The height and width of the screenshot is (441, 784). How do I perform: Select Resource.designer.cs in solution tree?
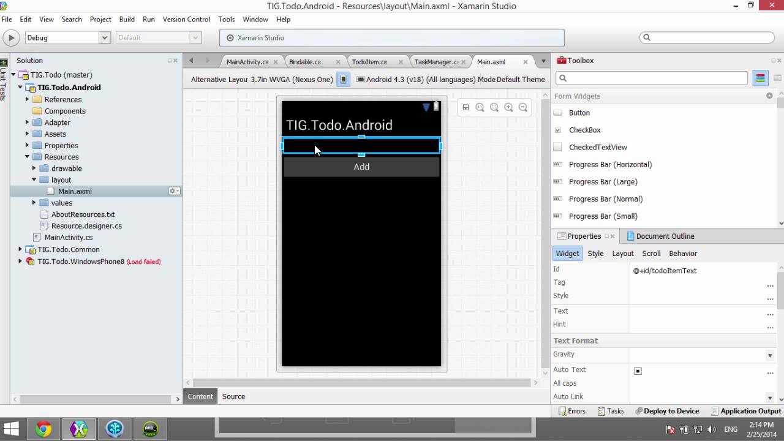[86, 225]
